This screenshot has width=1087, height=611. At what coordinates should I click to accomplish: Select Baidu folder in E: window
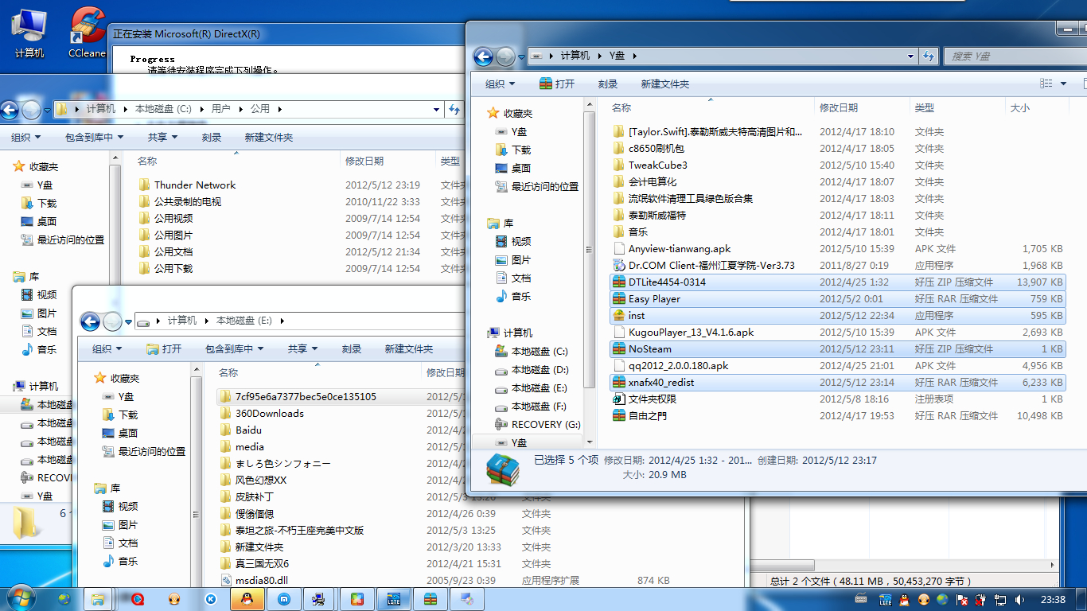[240, 430]
